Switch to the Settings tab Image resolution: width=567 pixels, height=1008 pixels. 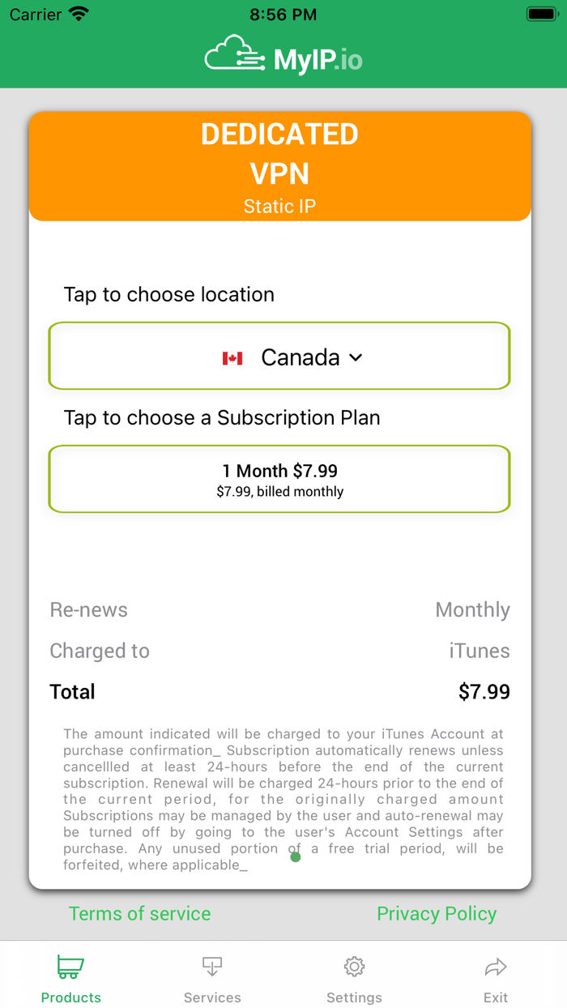pyautogui.click(x=354, y=976)
